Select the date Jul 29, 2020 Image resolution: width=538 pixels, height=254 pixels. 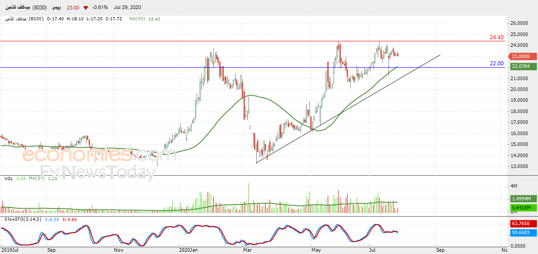tap(127, 8)
